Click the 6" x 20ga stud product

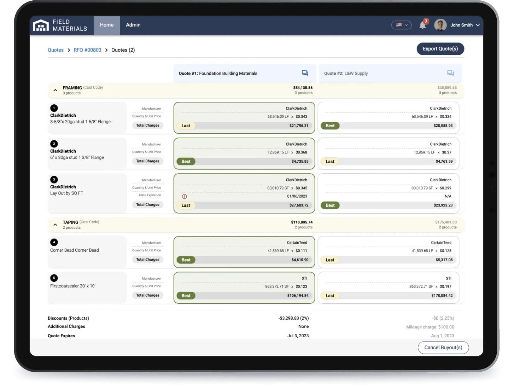point(87,153)
